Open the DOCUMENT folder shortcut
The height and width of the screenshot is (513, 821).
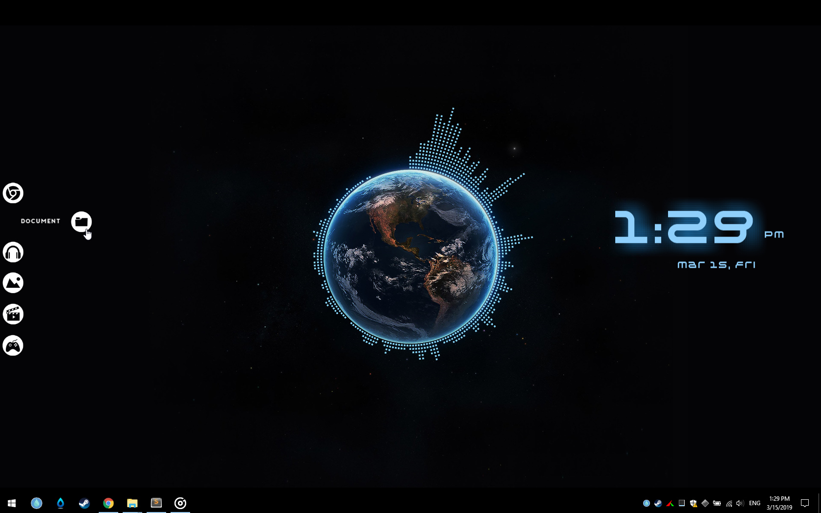(x=82, y=222)
